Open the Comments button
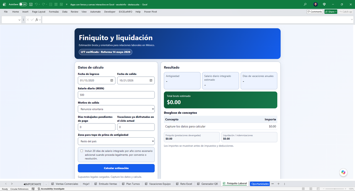Viewport: 355px width, 191px height. tap(315, 11)
